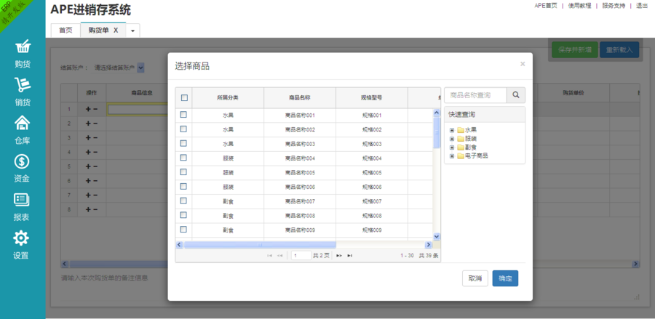This screenshot has width=655, height=319.
Task: Click the page number input field
Action: 301,256
